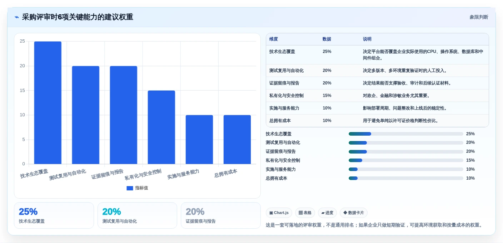503x243 pixels.
Task: Select the 进度 tag chip
Action: tap(327, 213)
